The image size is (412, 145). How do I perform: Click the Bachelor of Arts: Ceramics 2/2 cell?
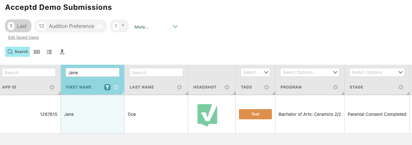click(x=310, y=114)
